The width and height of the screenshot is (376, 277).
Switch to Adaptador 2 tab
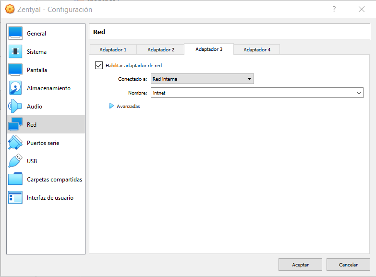(x=161, y=49)
